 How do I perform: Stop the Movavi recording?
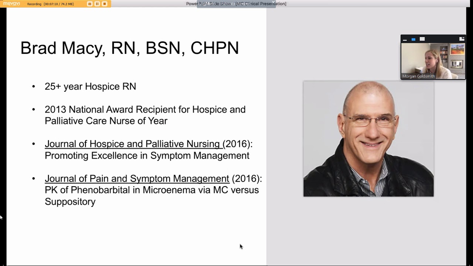105,4
